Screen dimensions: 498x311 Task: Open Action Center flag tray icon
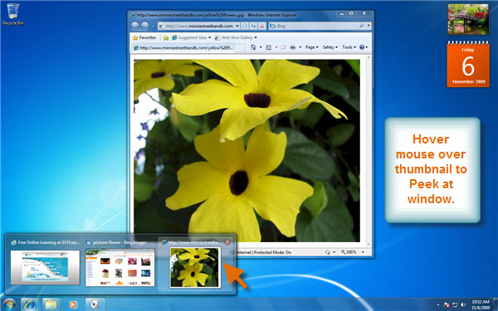point(447,304)
